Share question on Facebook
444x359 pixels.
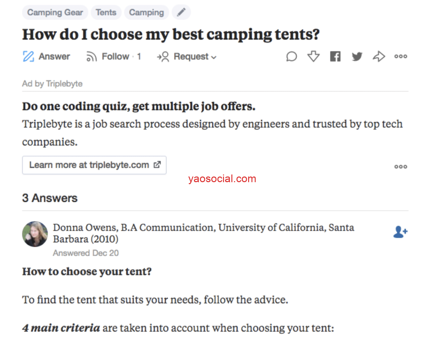(335, 56)
